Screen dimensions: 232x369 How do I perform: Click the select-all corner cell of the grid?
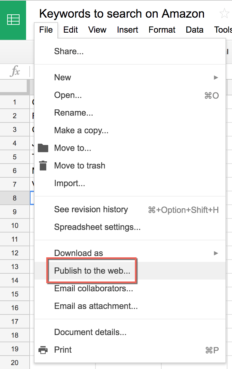coord(15,87)
